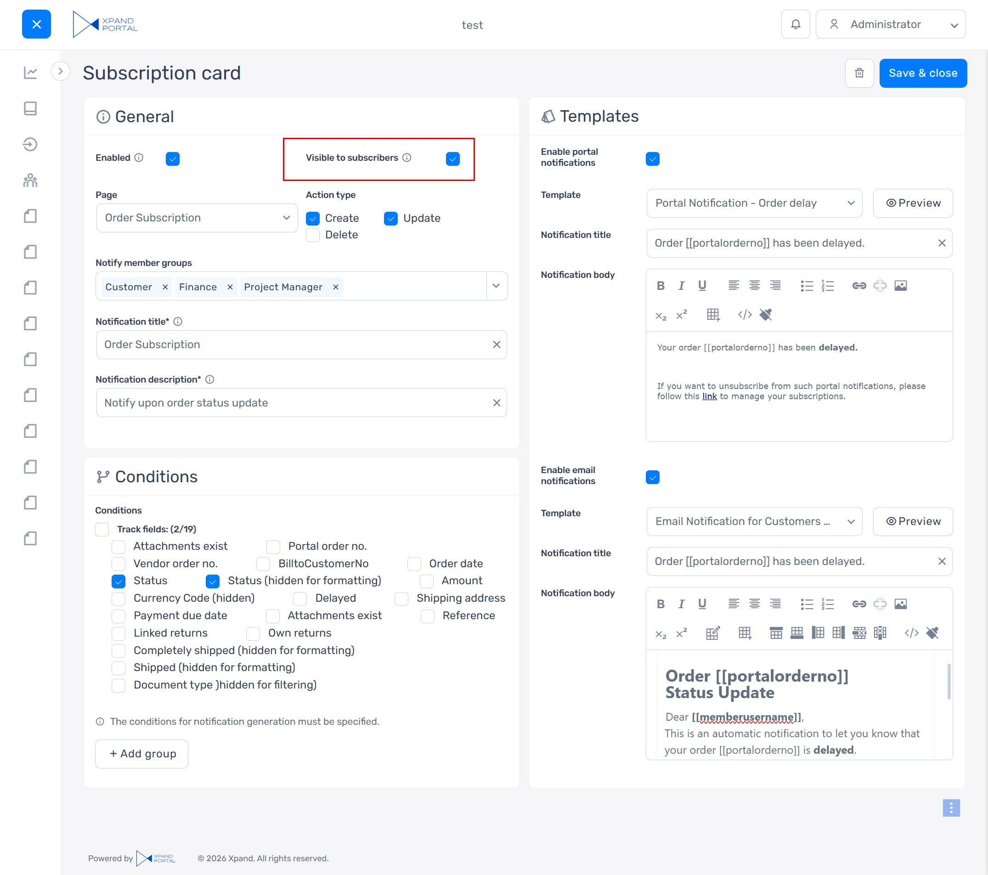This screenshot has width=988, height=875.
Task: Click the trash delete icon
Action: pos(859,73)
